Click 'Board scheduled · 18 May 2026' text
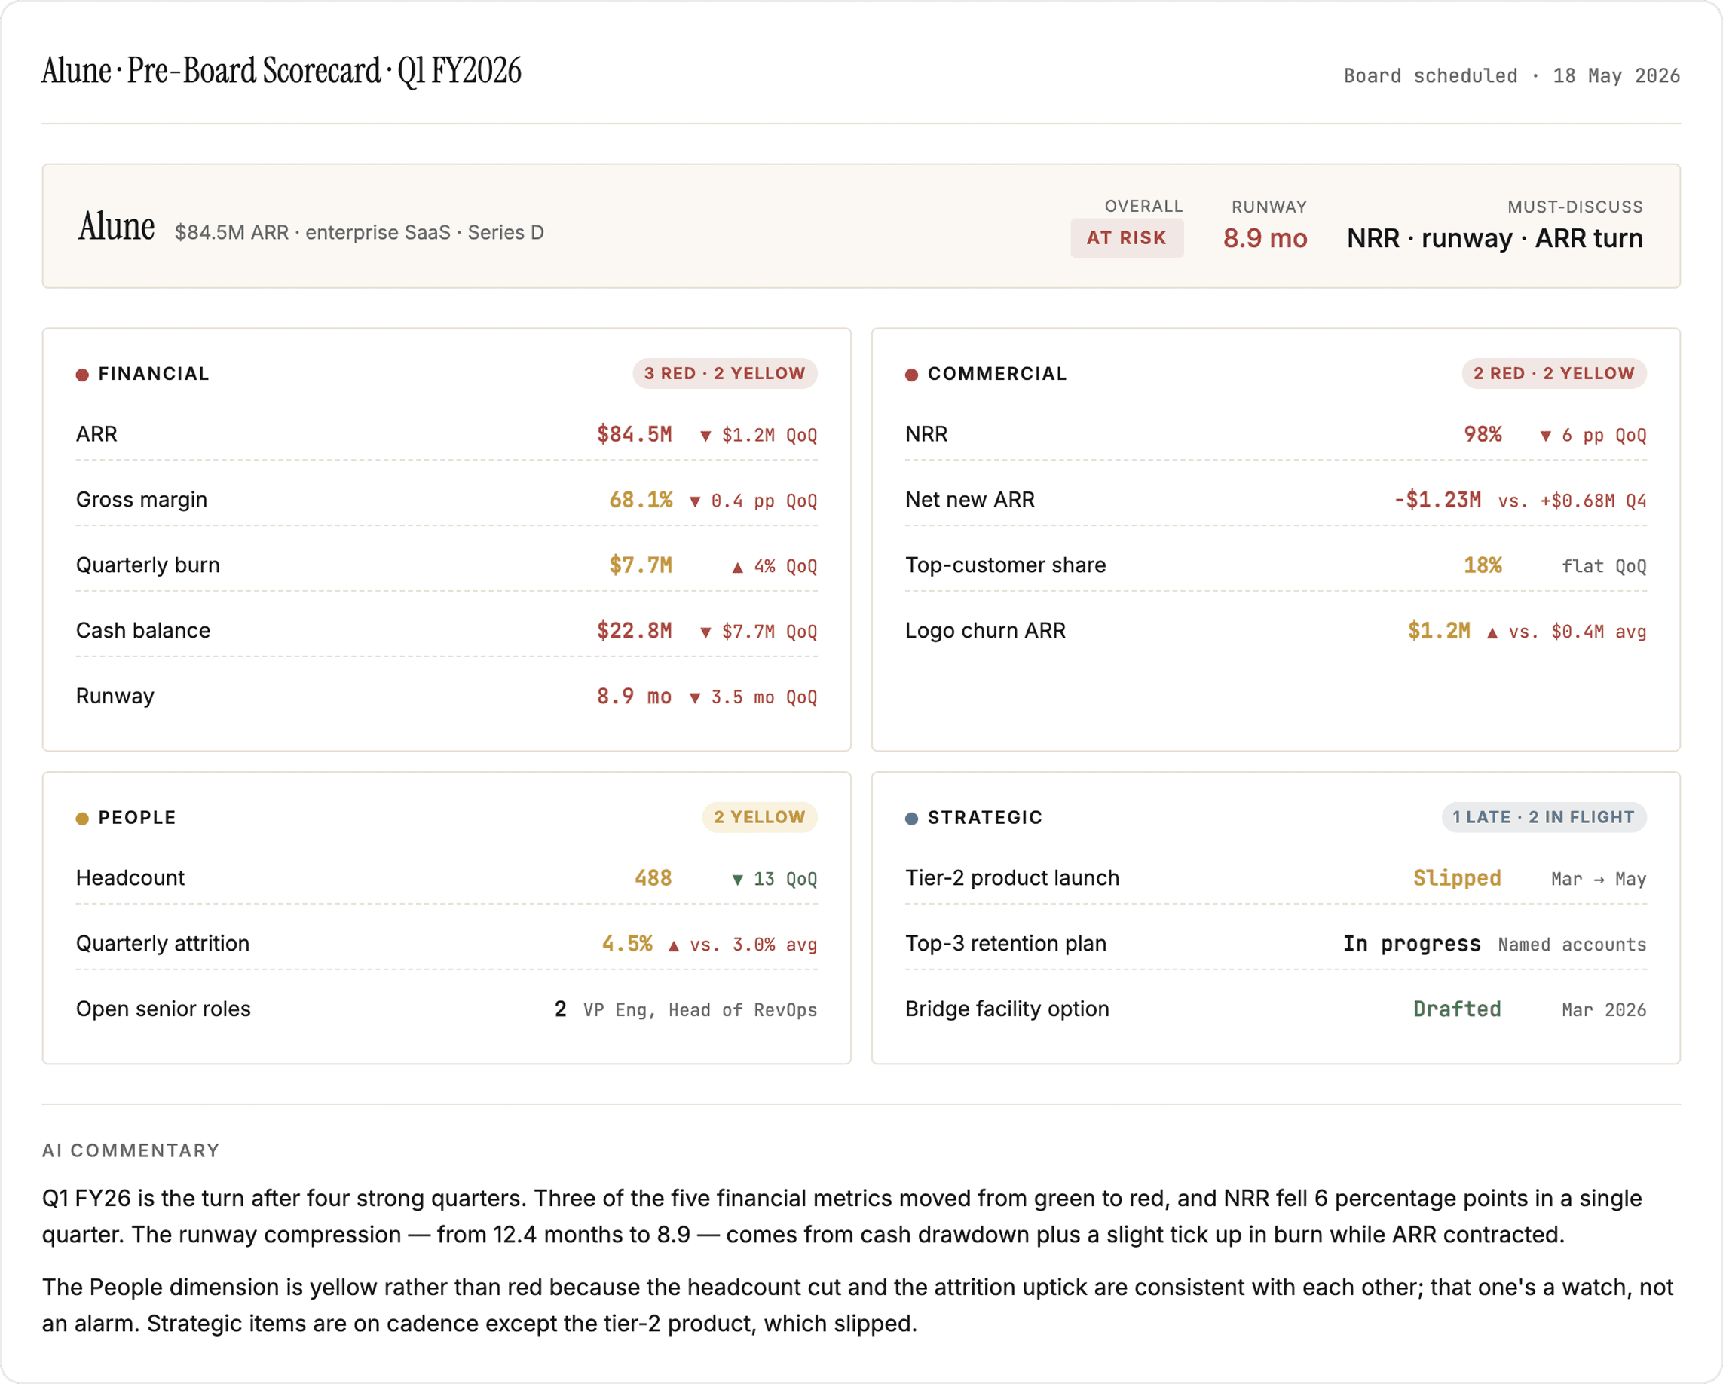 (x=1512, y=76)
